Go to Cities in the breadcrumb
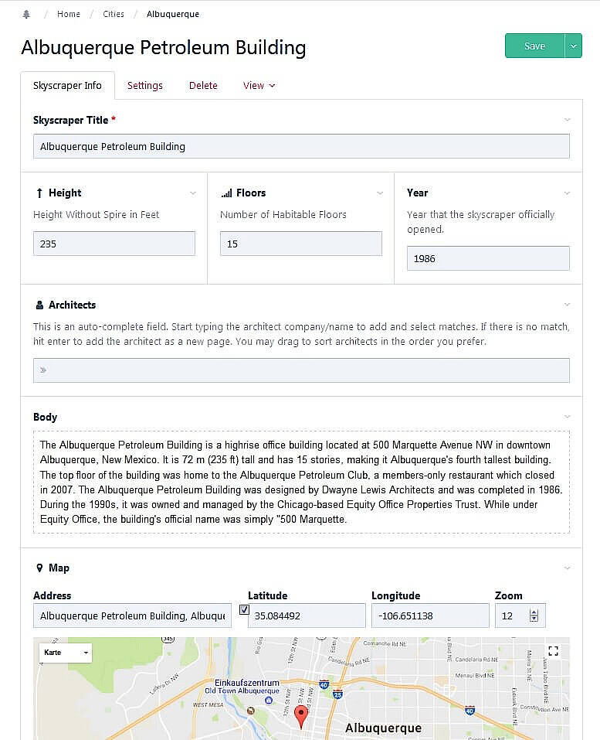The width and height of the screenshot is (600, 740). [x=114, y=14]
